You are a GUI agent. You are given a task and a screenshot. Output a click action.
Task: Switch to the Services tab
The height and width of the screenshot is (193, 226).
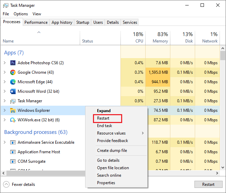130,22
